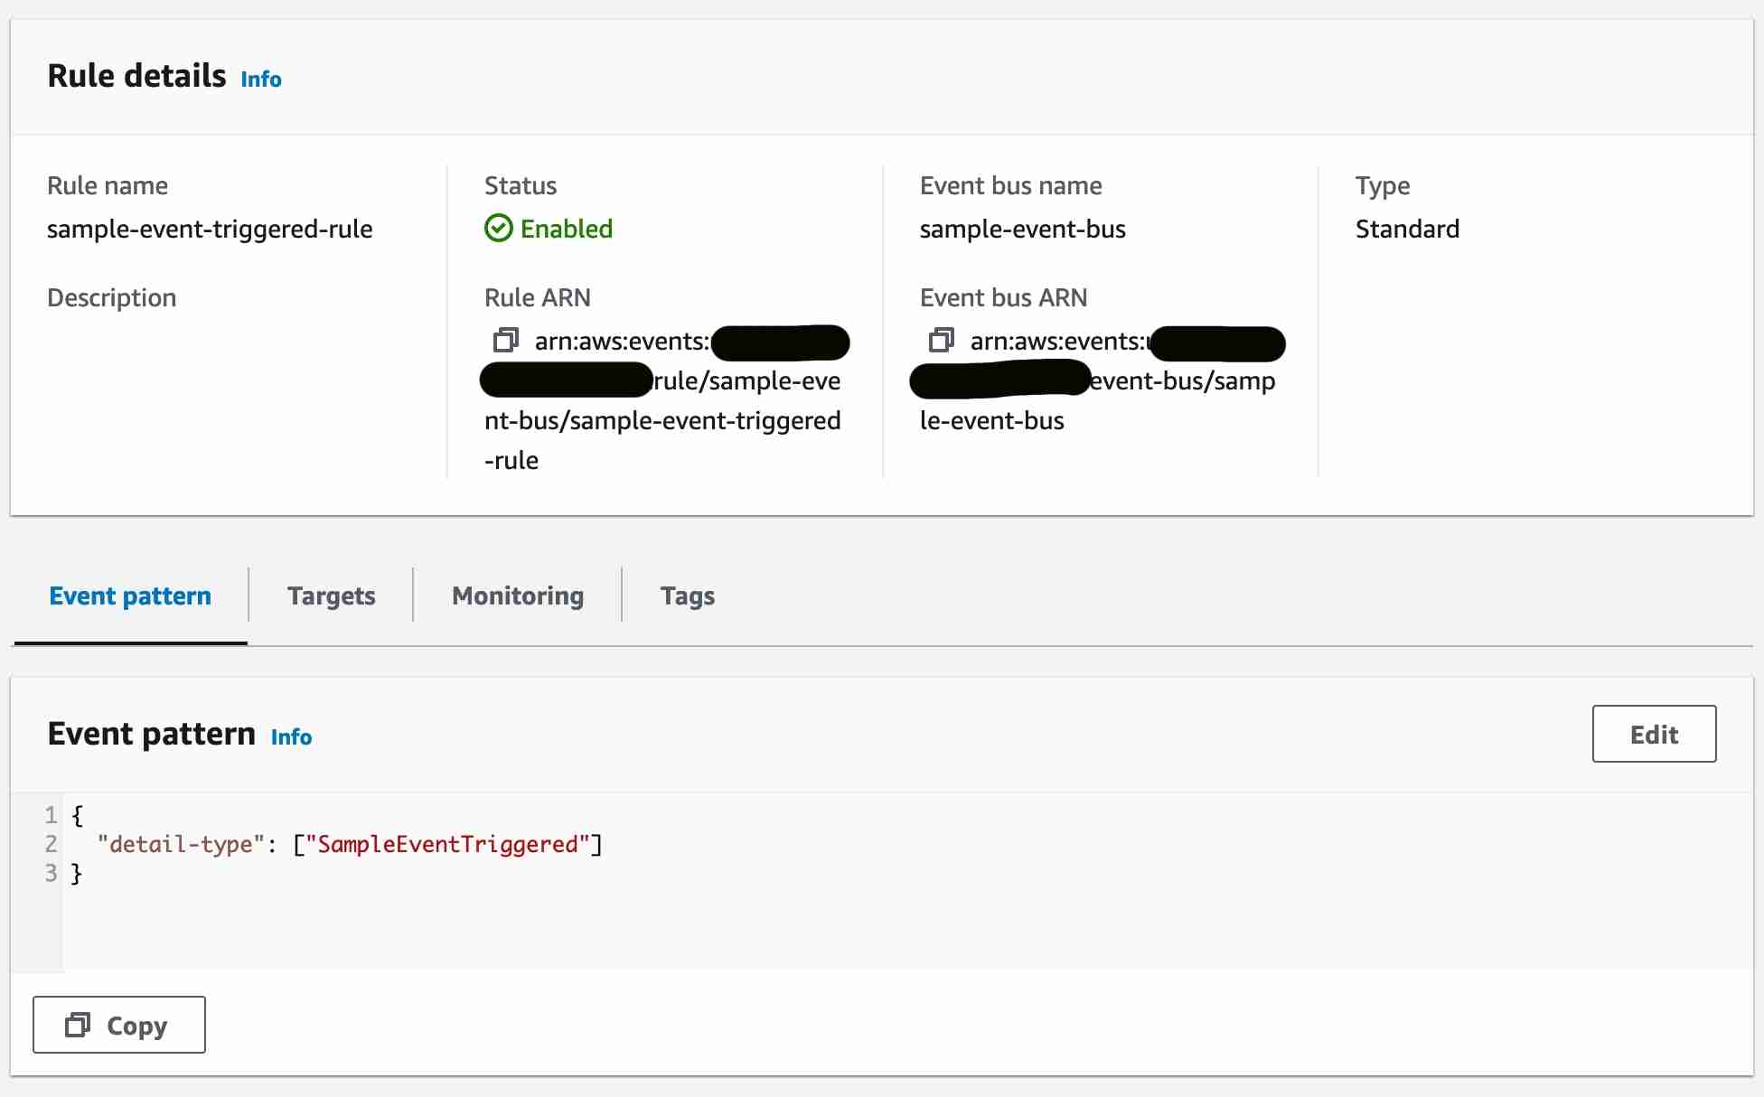Click the event bus name sample-event-bus
The image size is (1764, 1097).
point(1022,229)
